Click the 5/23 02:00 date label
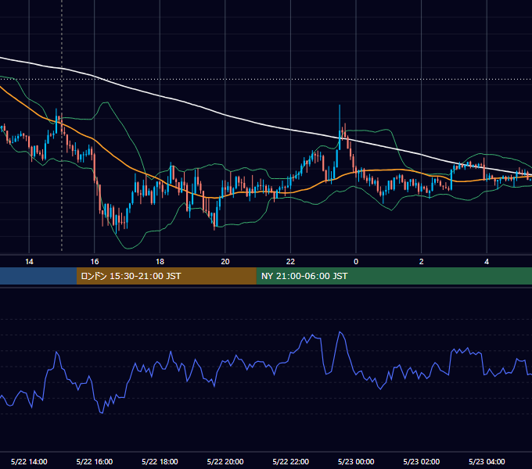This screenshot has height=469, width=532. pos(422,461)
